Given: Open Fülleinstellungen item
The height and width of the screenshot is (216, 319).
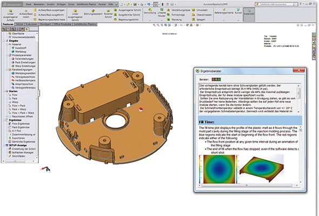Looking at the screenshot, I should [x=23, y=59].
